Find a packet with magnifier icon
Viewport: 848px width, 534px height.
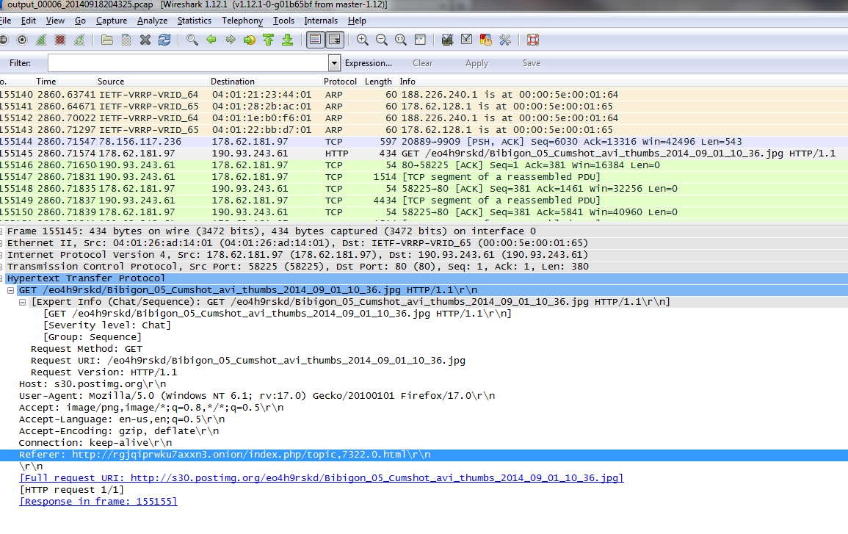pyautogui.click(x=192, y=40)
